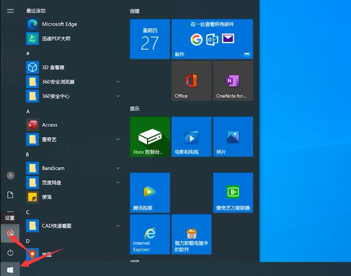Open the 爱奇艺万能联播 tile
351x276 pixels.
tap(233, 193)
